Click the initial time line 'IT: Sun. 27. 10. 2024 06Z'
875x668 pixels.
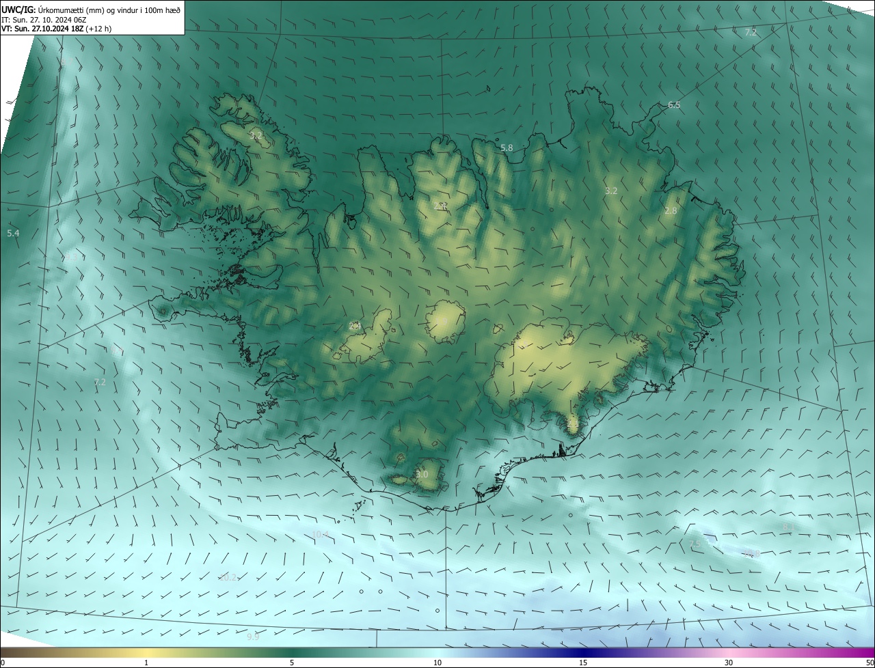44,20
